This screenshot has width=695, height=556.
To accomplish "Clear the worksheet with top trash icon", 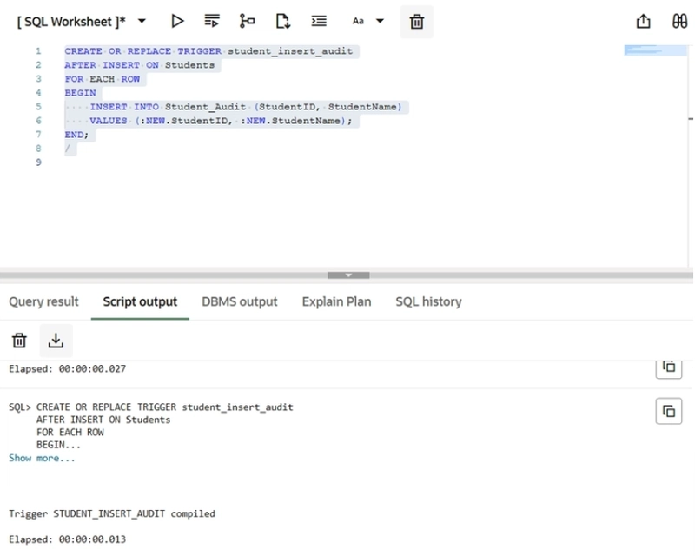I will (x=416, y=22).
